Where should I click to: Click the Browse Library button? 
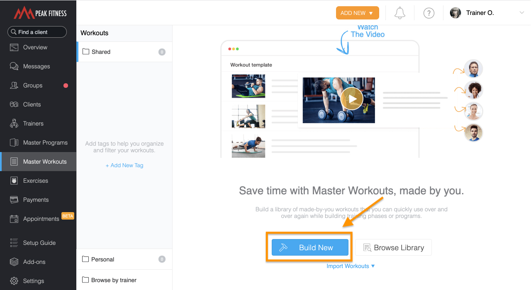tap(393, 247)
